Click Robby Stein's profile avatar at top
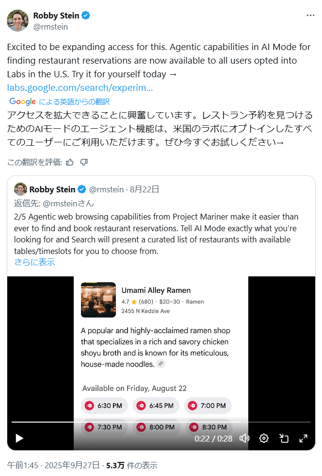Viewport: 322px width, 476px height. point(17,20)
